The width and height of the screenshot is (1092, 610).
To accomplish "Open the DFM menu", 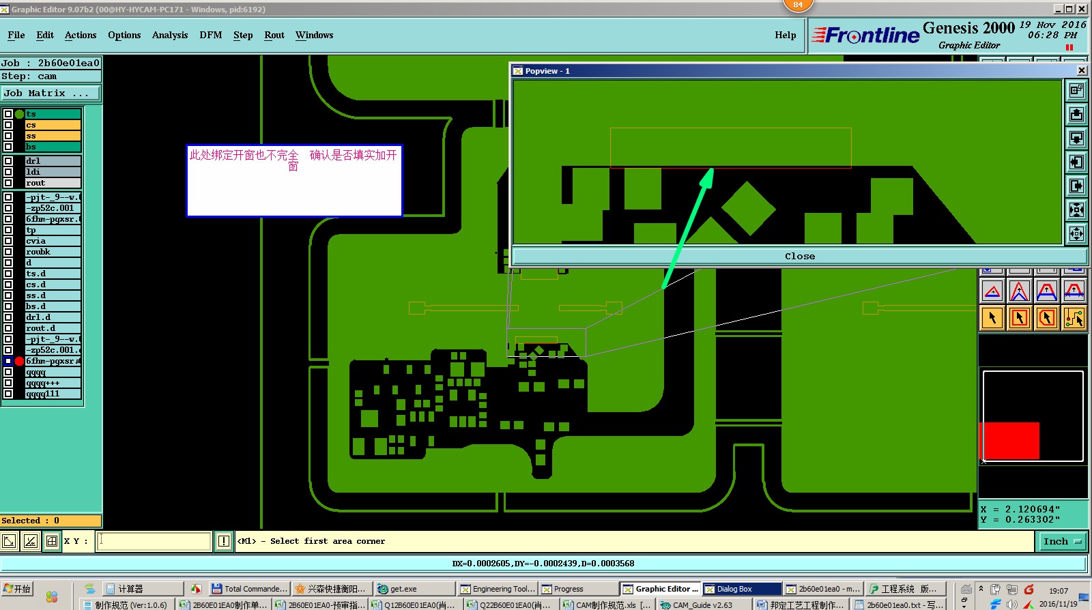I will (211, 35).
